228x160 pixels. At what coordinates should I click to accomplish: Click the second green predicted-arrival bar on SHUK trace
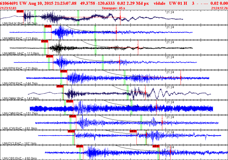(78, 17)
